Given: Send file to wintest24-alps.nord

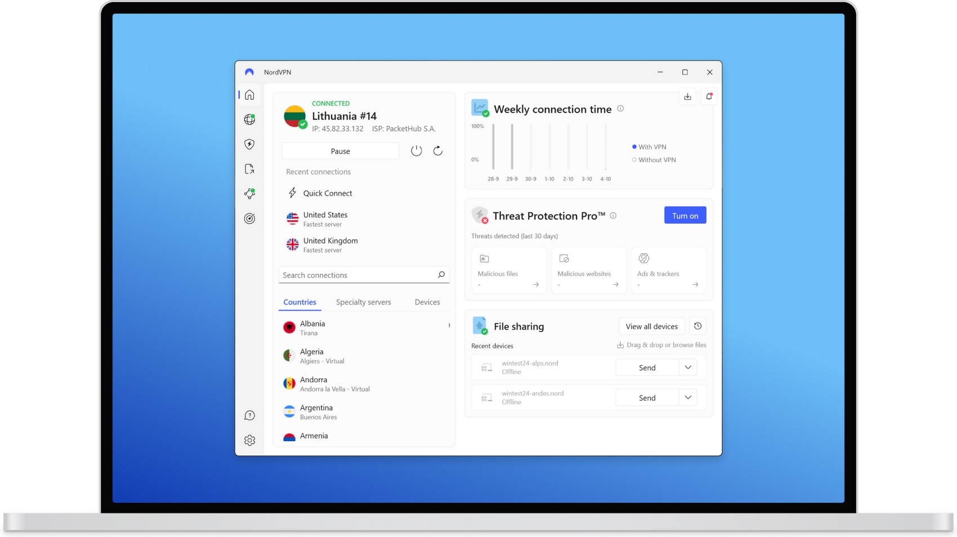Looking at the screenshot, I should (647, 368).
